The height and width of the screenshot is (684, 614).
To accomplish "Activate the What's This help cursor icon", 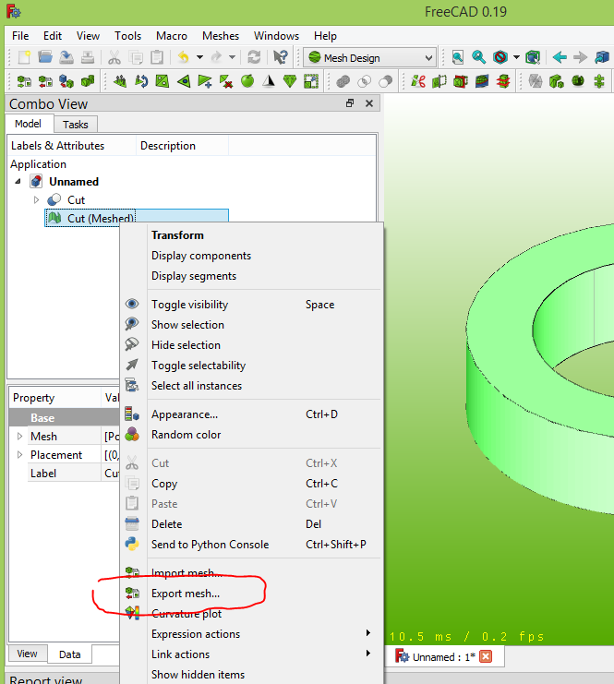I will coord(280,57).
